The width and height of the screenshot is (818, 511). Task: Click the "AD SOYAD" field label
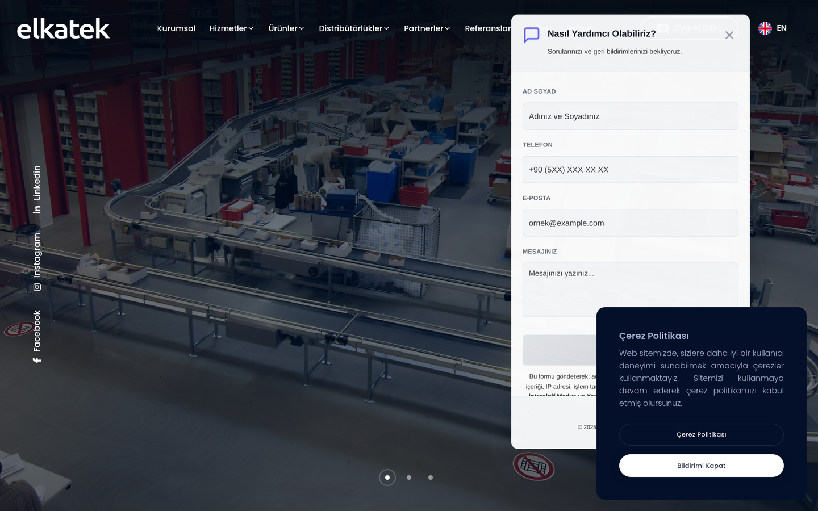coord(539,91)
